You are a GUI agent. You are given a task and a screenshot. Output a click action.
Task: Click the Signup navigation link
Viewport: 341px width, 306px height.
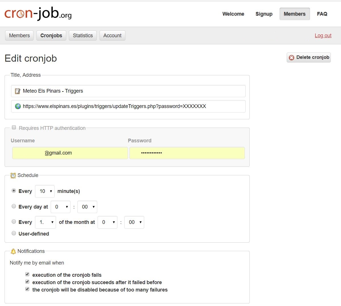coord(264,14)
